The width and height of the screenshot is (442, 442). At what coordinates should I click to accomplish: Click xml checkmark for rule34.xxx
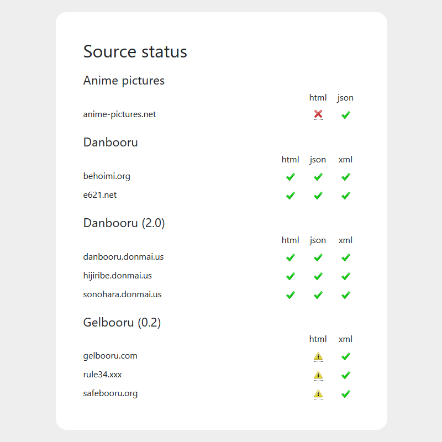pyautogui.click(x=346, y=375)
